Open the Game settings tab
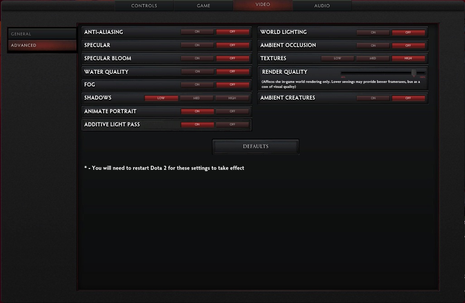Viewport: 465px width, 303px height. point(203,5)
